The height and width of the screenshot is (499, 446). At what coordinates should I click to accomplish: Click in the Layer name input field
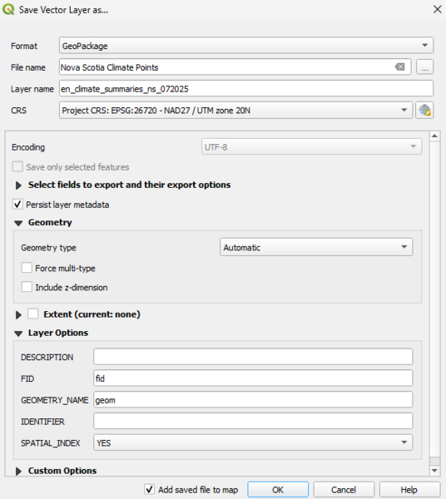(246, 88)
